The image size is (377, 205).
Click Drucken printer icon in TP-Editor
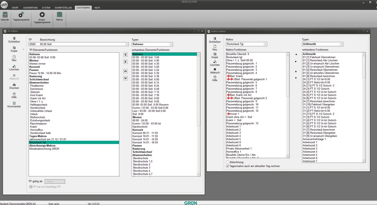14,85
